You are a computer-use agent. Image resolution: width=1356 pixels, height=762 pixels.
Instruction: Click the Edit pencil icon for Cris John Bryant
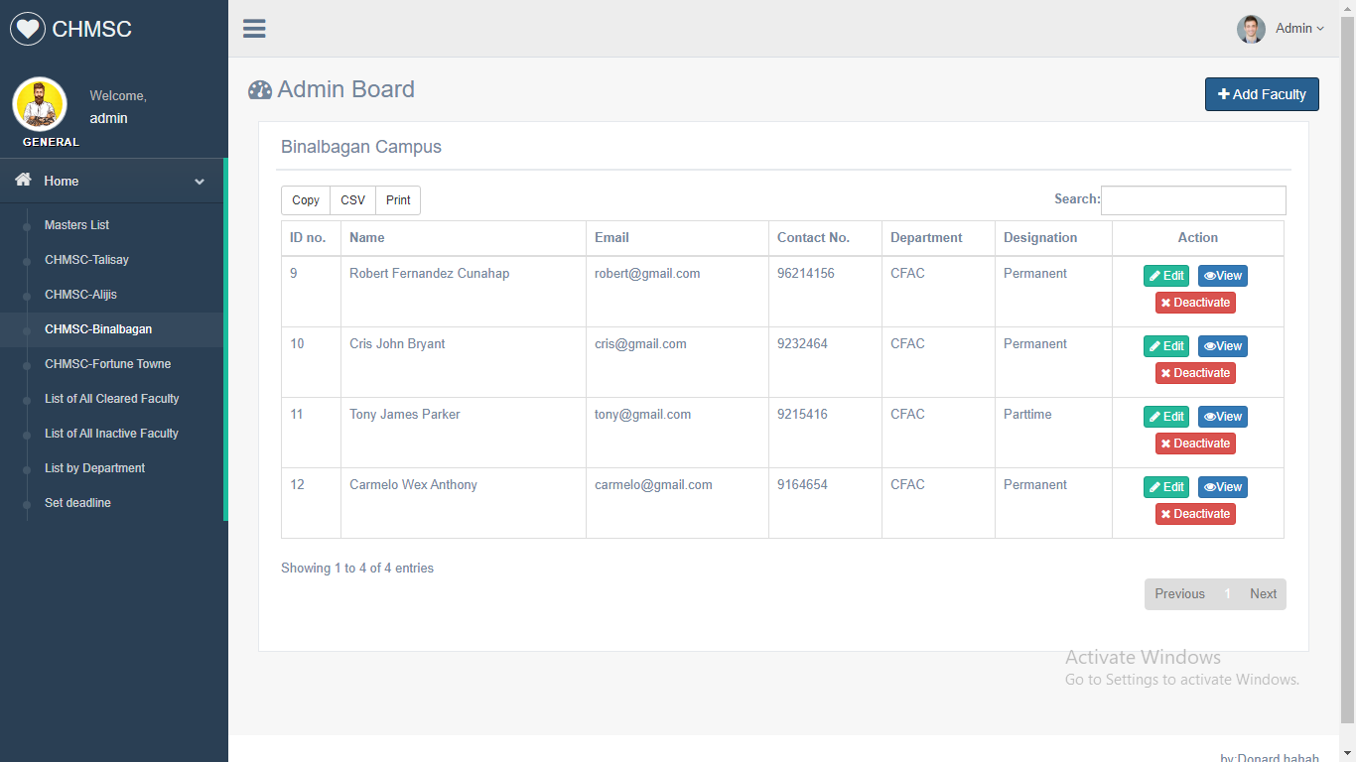point(1155,345)
